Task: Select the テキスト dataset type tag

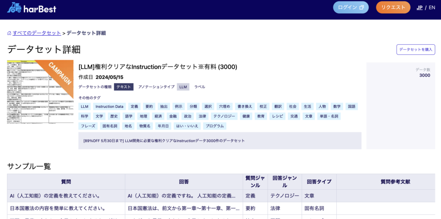Action: (124, 87)
